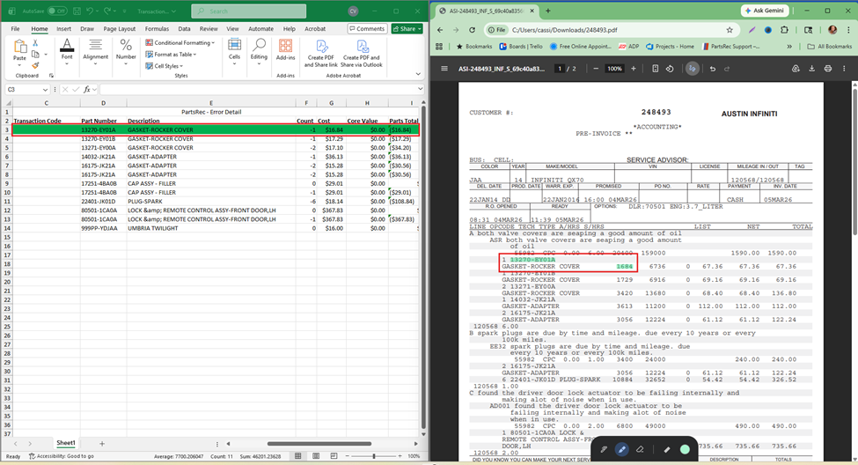Open the ADP bookmark
The height and width of the screenshot is (465, 858).
628,47
